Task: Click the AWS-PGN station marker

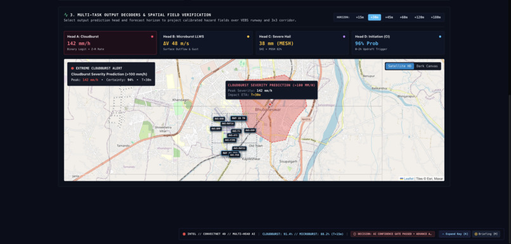Action: [235, 155]
